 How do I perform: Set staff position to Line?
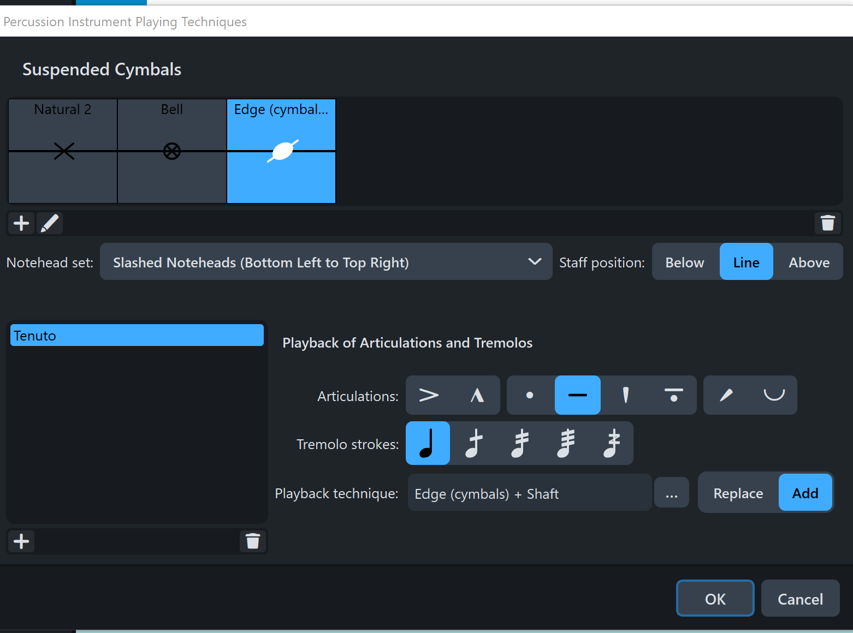pos(746,262)
